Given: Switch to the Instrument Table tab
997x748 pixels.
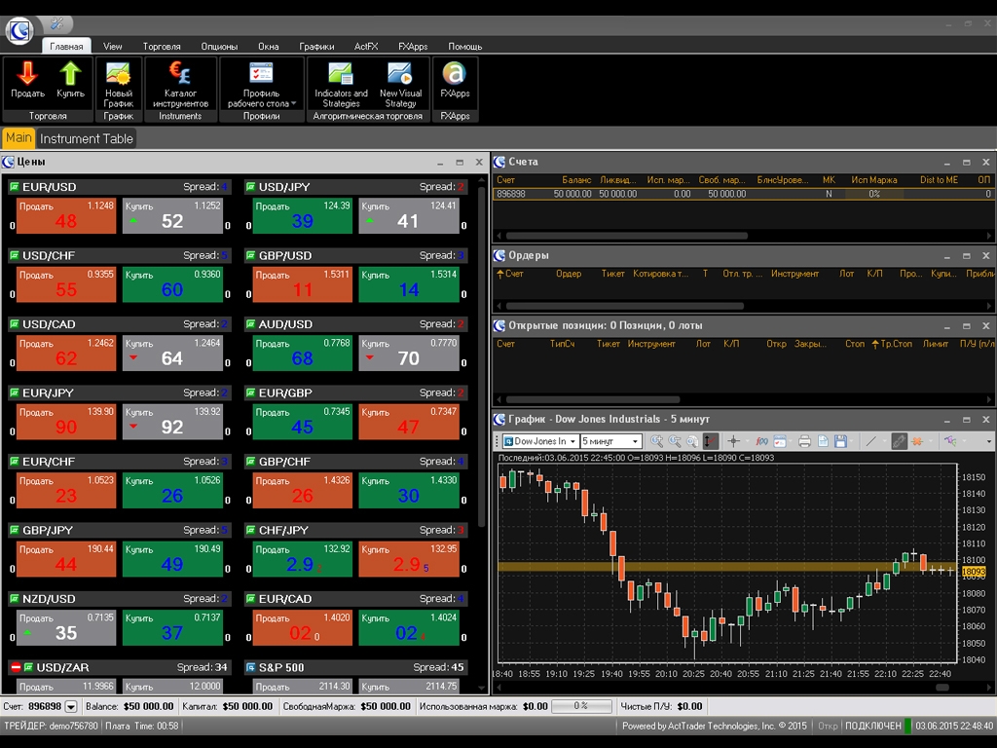Looking at the screenshot, I should (x=86, y=138).
